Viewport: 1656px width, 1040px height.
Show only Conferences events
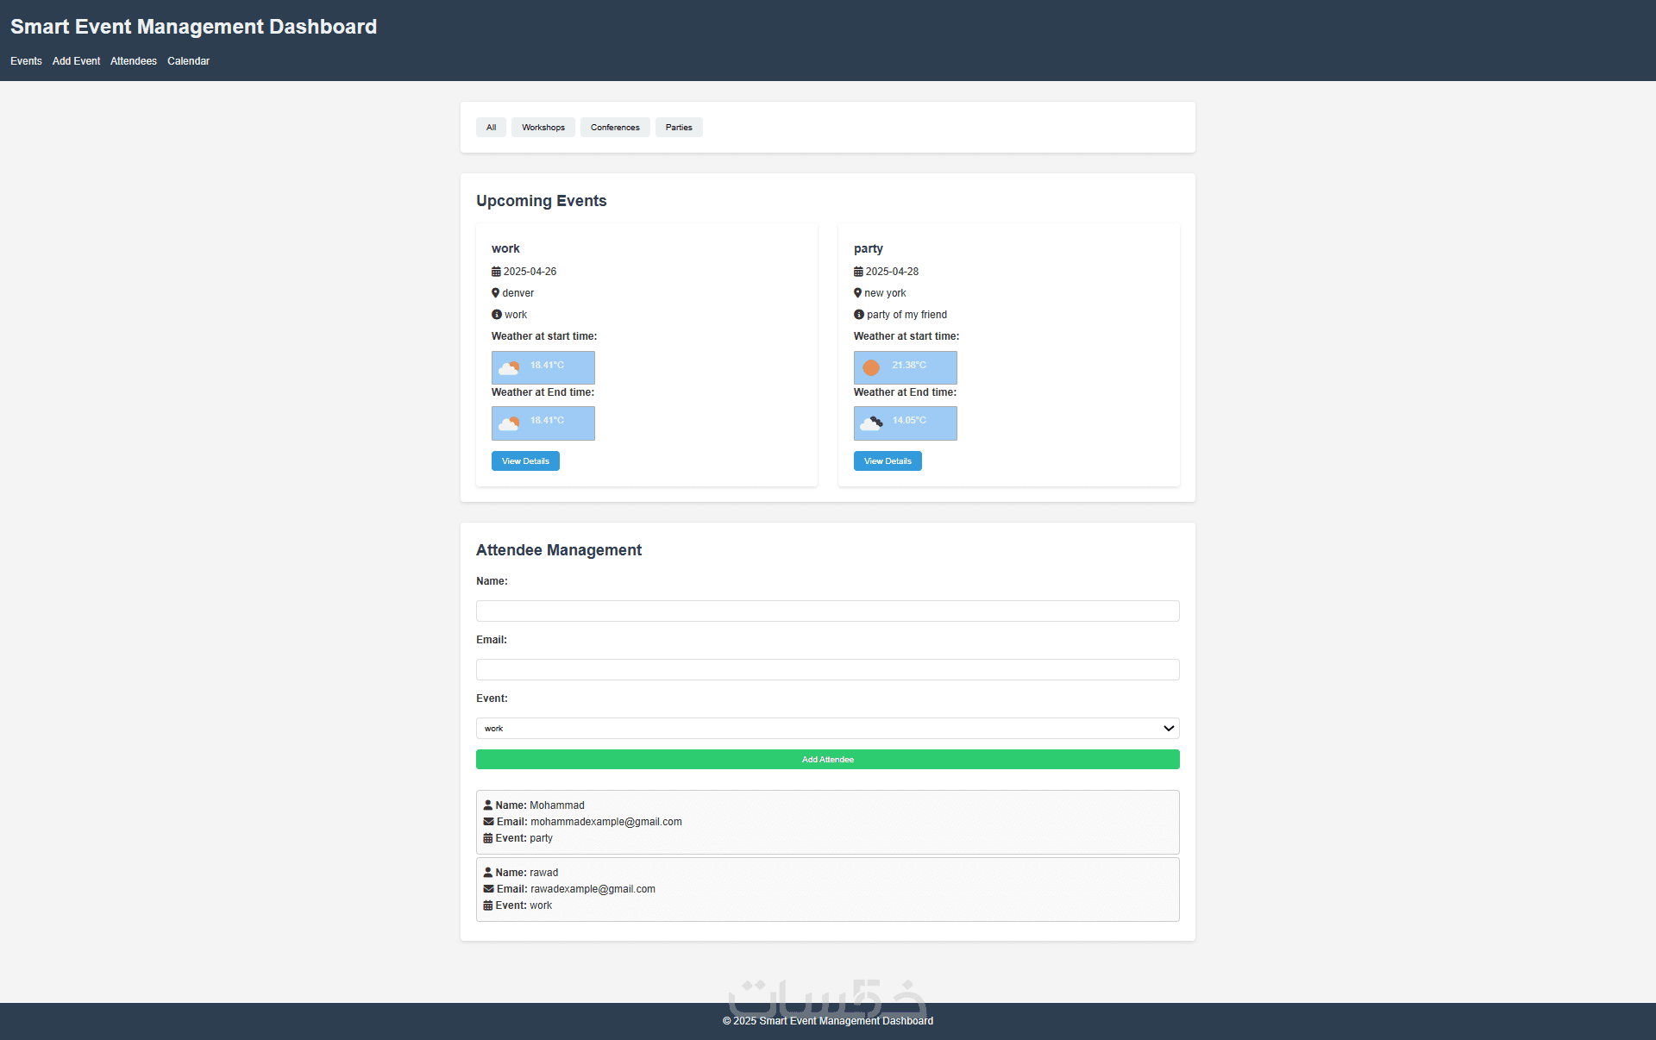click(614, 128)
